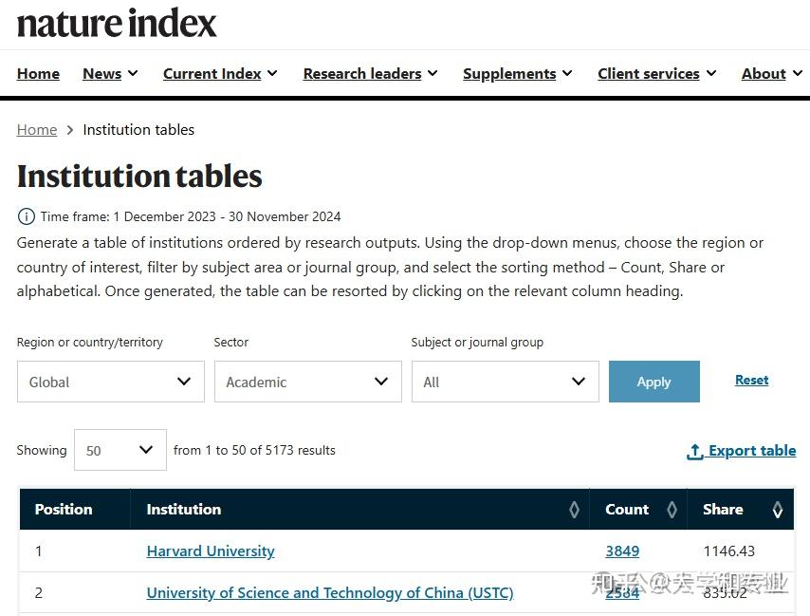Click the info icon beside the time frame

coord(26,216)
